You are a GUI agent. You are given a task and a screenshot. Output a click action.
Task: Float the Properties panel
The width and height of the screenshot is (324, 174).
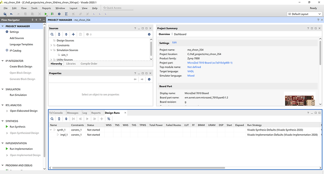(x=146, y=73)
